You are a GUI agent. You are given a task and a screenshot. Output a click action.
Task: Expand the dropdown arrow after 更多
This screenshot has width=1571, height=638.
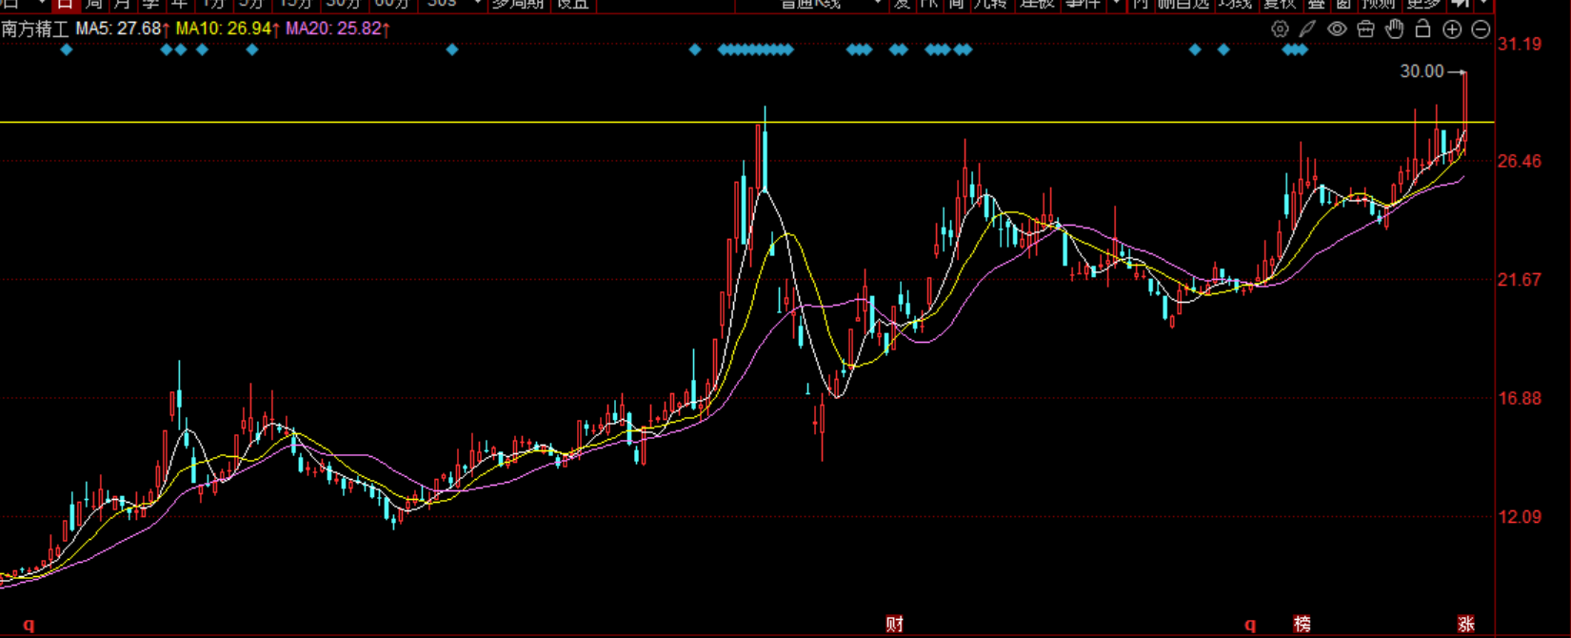pyautogui.click(x=1483, y=4)
